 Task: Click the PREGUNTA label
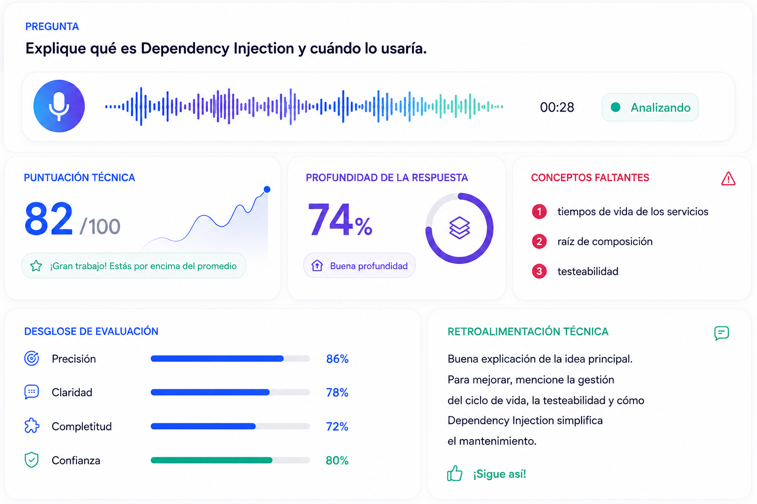52,27
